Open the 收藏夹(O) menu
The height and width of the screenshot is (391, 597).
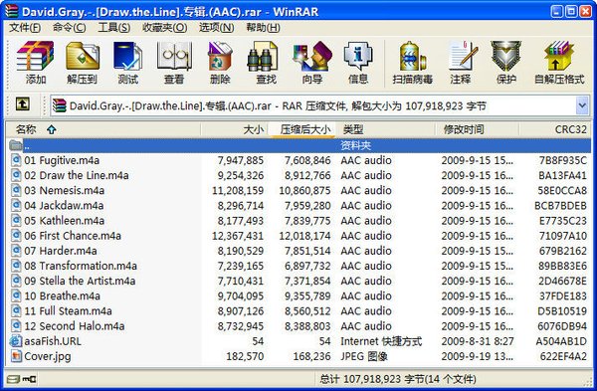[164, 28]
